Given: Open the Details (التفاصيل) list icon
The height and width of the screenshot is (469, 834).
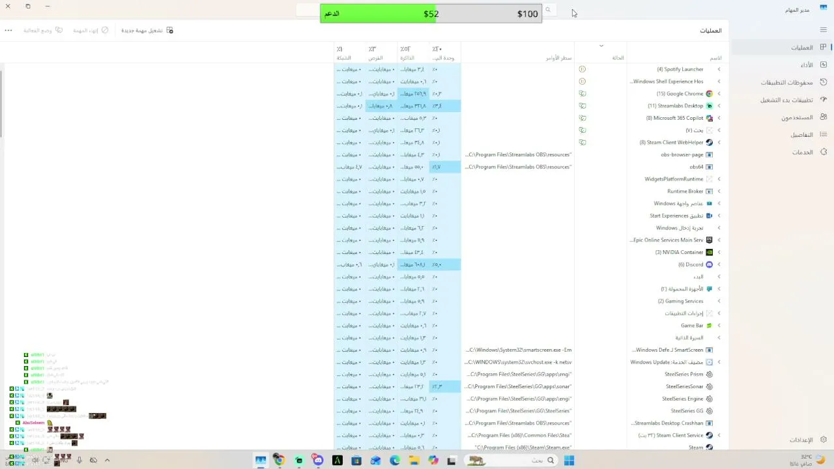Looking at the screenshot, I should point(824,134).
